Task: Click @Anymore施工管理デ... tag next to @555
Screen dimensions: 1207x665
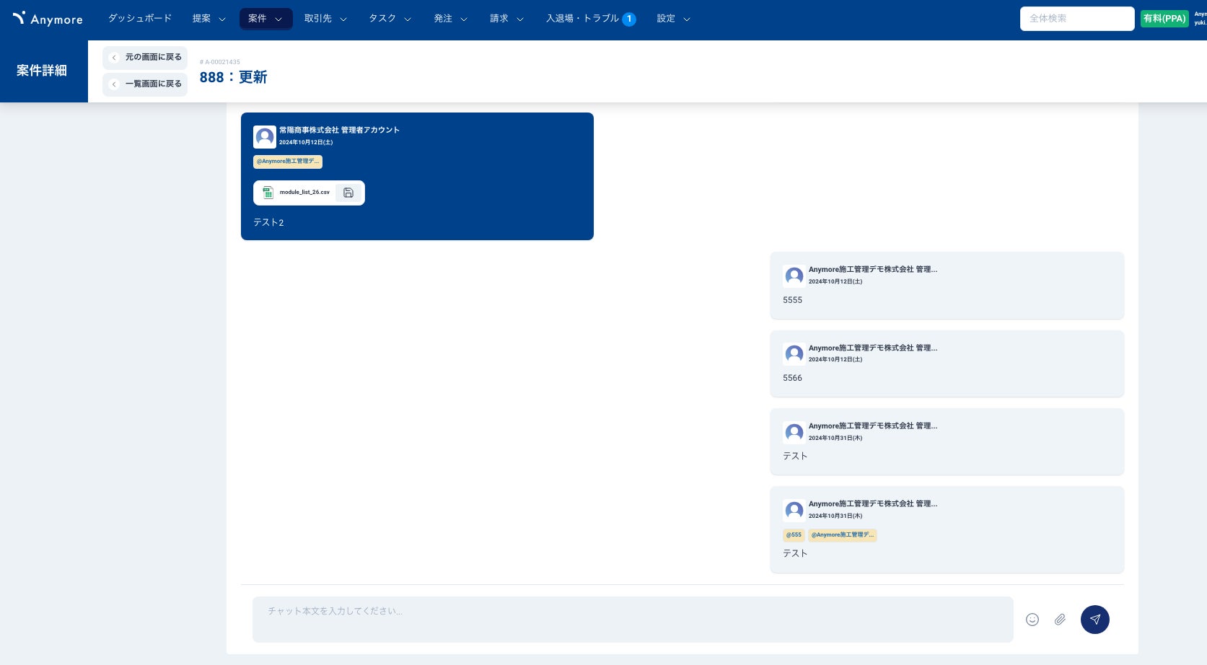Action: pos(843,535)
